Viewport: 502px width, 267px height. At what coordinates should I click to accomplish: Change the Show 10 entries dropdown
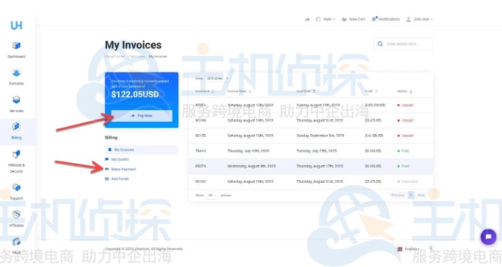click(x=212, y=195)
